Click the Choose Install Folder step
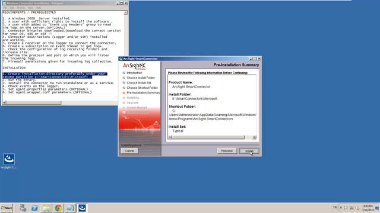 pos(141,78)
